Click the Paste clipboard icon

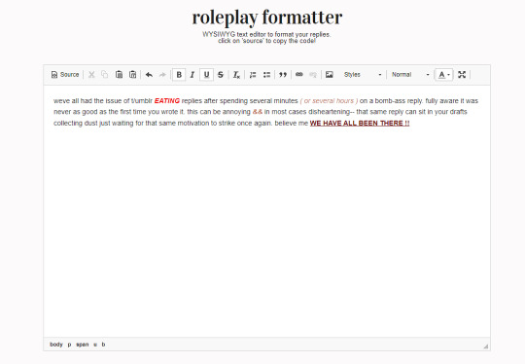[x=119, y=74]
